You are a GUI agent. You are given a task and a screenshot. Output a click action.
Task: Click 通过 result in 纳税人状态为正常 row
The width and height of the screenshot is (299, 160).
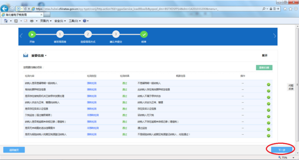125,102
